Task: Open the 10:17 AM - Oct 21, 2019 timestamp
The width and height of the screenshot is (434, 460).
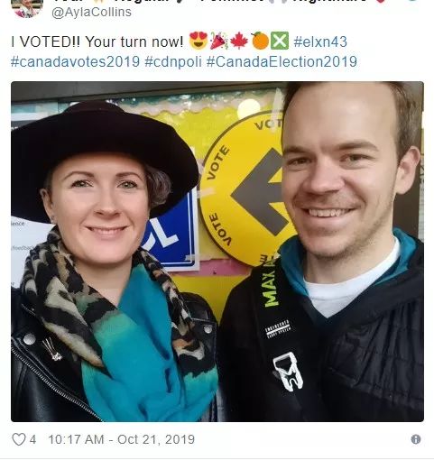Action: (x=122, y=439)
